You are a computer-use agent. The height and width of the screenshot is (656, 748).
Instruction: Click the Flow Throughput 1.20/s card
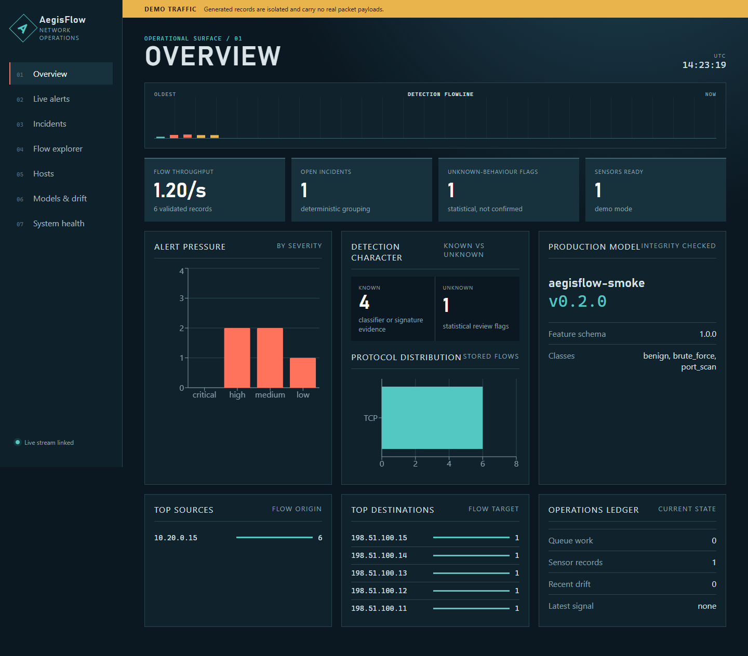[x=215, y=190]
